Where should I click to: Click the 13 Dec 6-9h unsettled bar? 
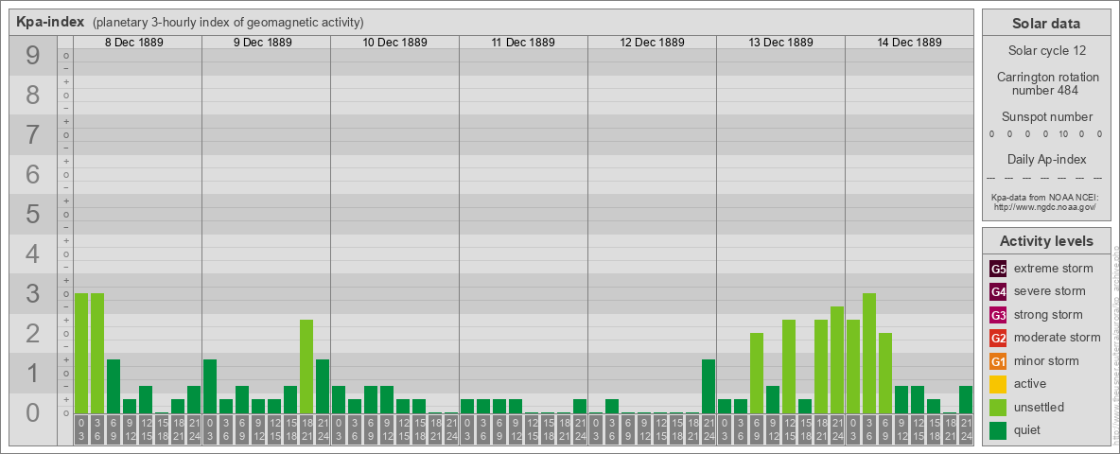pos(757,374)
